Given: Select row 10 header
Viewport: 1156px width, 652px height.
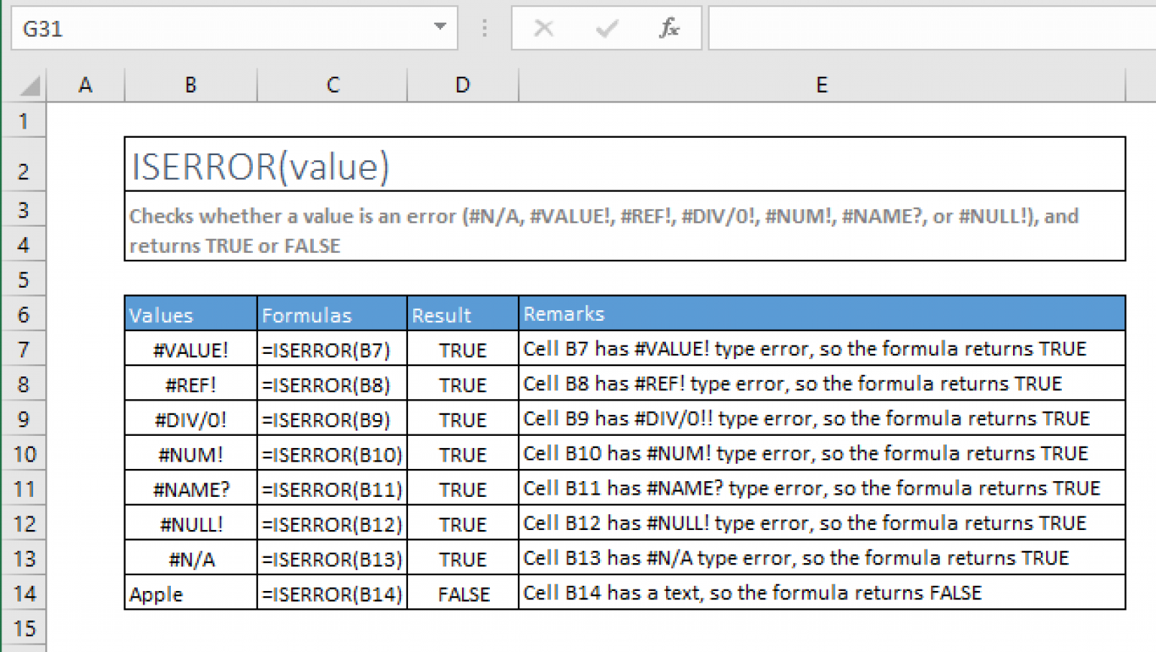Looking at the screenshot, I should click(x=23, y=454).
